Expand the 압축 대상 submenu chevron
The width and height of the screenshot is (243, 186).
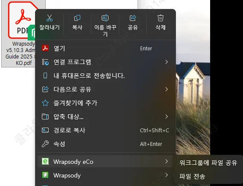[167, 116]
